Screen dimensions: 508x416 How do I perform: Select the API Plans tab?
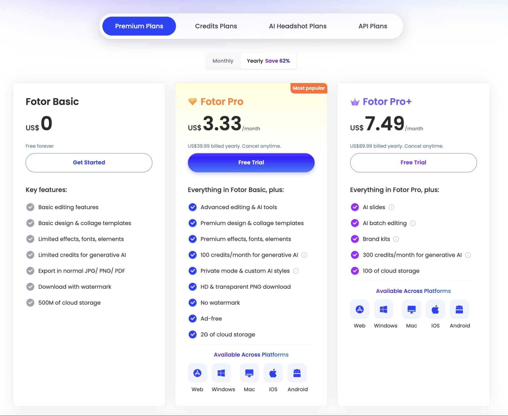(373, 26)
